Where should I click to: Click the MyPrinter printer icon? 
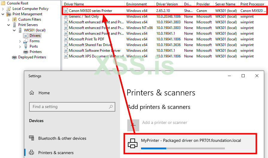pos(133,143)
